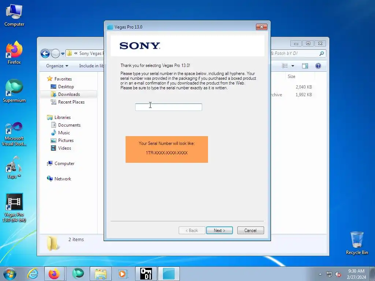Click the folder icon in Explorer details pane
This screenshot has height=281, width=375.
click(x=53, y=243)
